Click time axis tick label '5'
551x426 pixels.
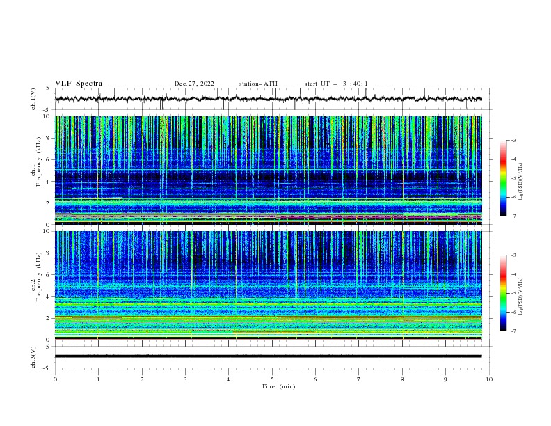coord(272,379)
